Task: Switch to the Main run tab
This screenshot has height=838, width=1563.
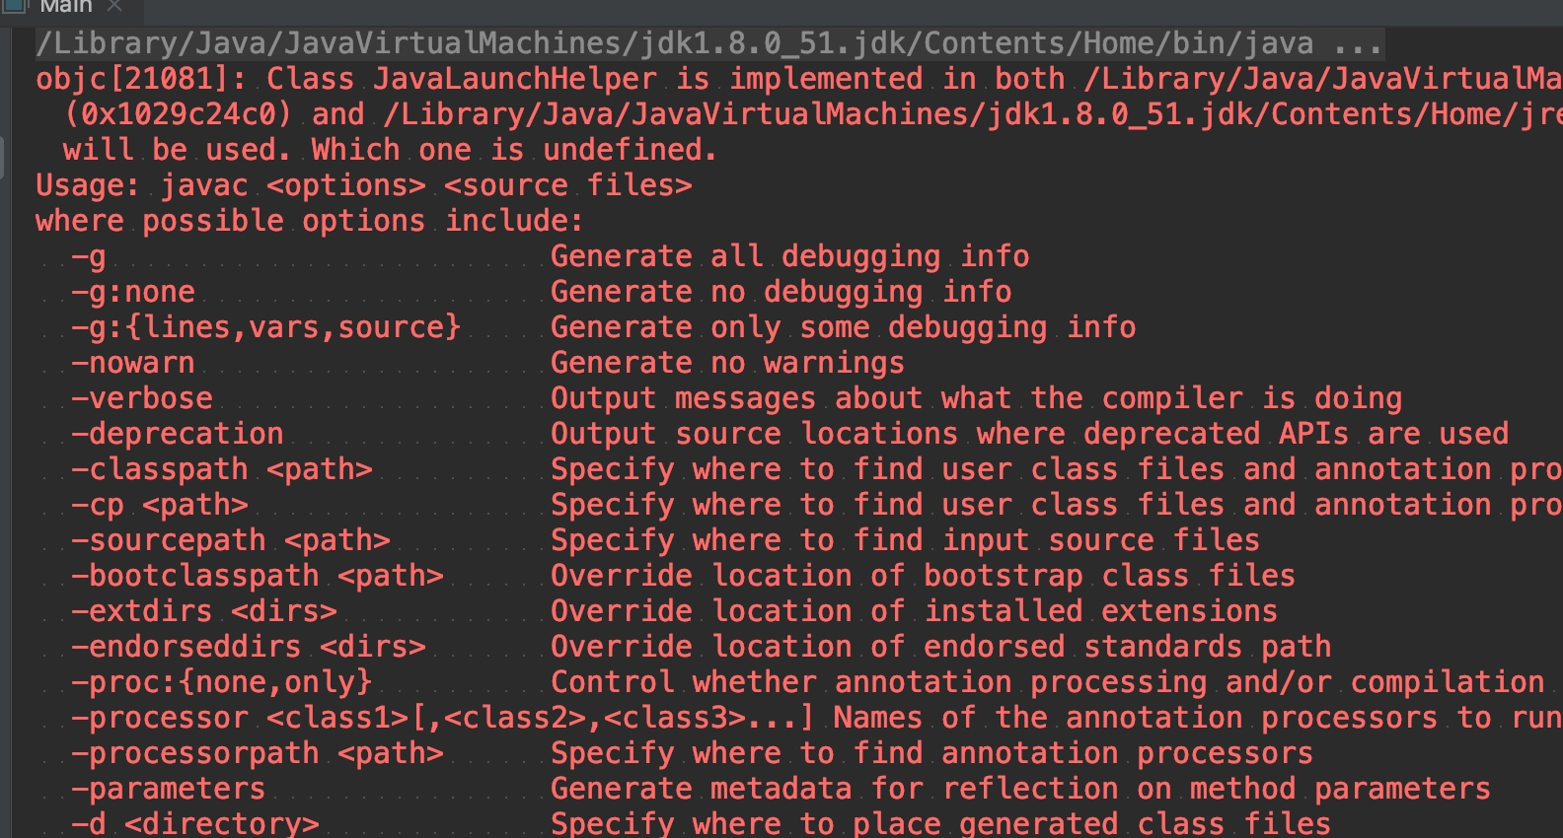Action: pyautogui.click(x=66, y=7)
